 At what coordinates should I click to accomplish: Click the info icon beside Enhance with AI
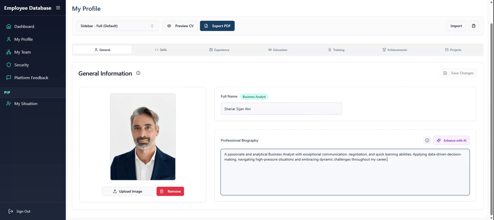coord(427,141)
